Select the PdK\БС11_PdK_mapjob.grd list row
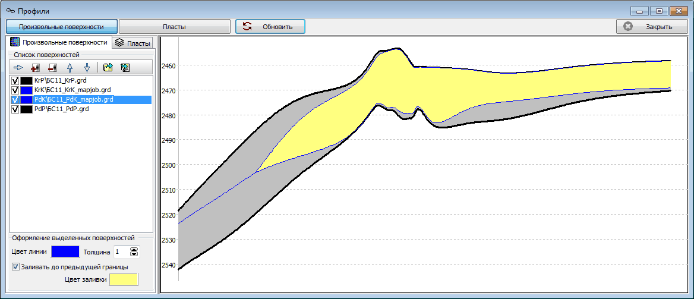The width and height of the screenshot is (694, 299). pos(81,99)
